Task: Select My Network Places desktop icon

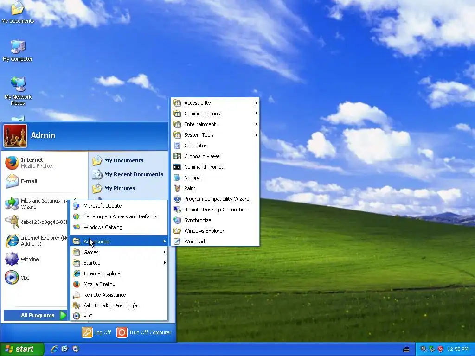Action: 18,91
